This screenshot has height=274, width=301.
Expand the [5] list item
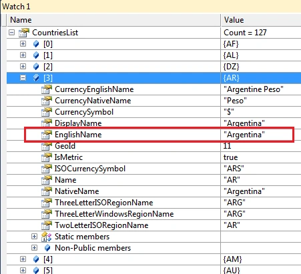point(23,271)
